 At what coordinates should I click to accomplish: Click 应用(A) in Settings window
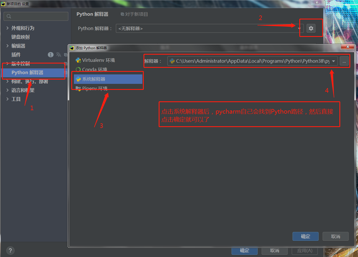[x=305, y=250]
